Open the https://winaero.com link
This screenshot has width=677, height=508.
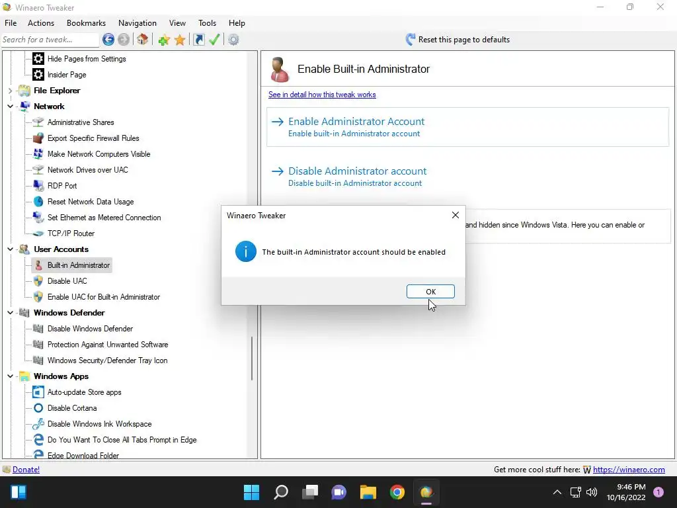point(629,470)
